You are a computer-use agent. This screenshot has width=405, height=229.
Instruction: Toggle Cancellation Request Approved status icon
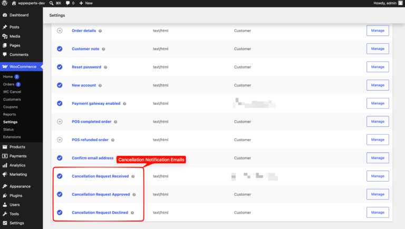coord(60,194)
